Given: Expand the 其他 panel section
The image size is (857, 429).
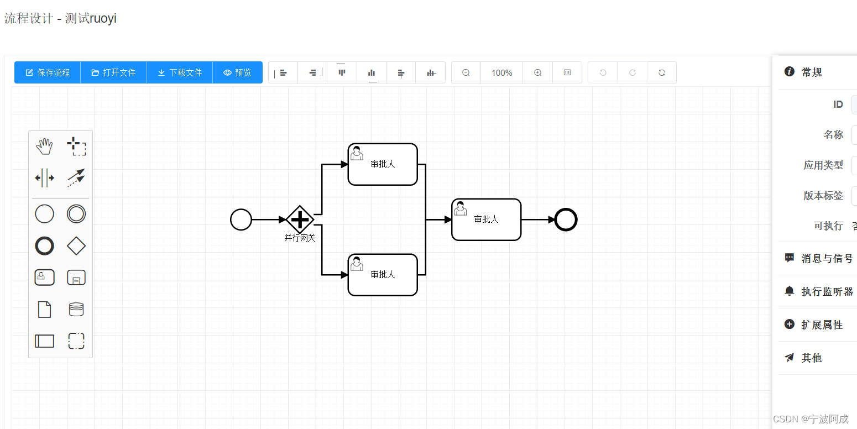Looking at the screenshot, I should 817,358.
